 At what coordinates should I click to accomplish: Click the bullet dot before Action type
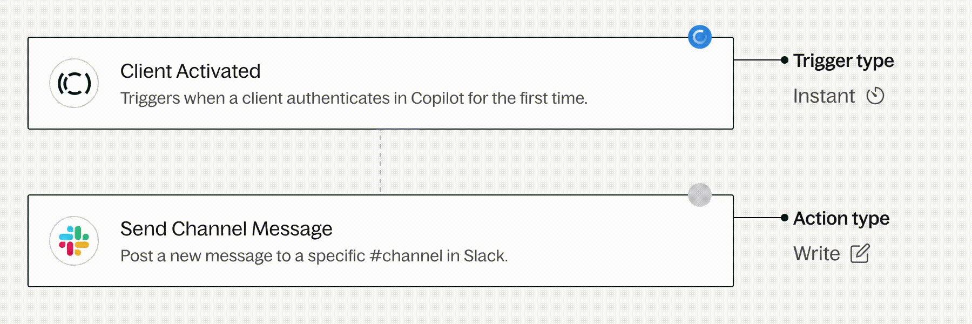point(785,218)
